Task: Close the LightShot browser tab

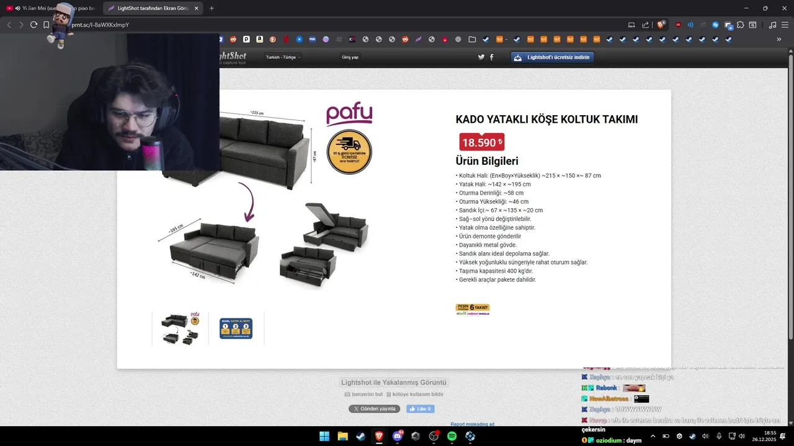Action: [x=197, y=8]
